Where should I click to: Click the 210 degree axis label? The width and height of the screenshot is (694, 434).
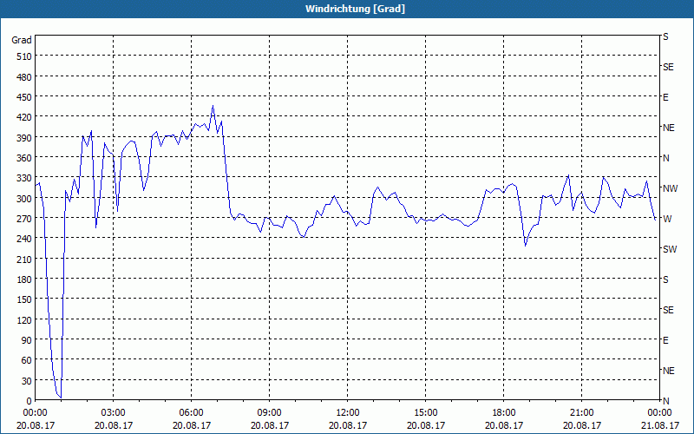tap(24, 259)
